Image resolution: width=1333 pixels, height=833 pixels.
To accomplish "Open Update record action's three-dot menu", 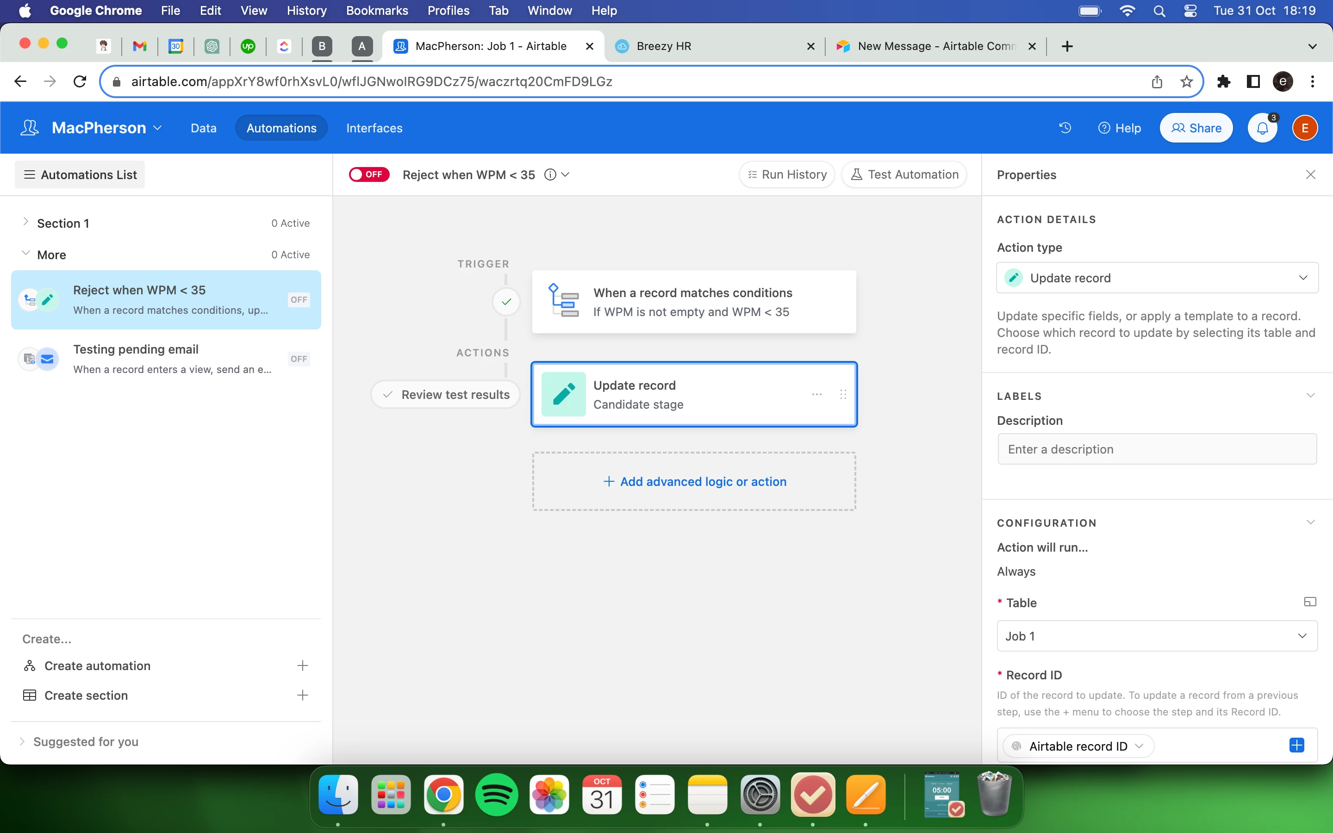I will pyautogui.click(x=816, y=394).
